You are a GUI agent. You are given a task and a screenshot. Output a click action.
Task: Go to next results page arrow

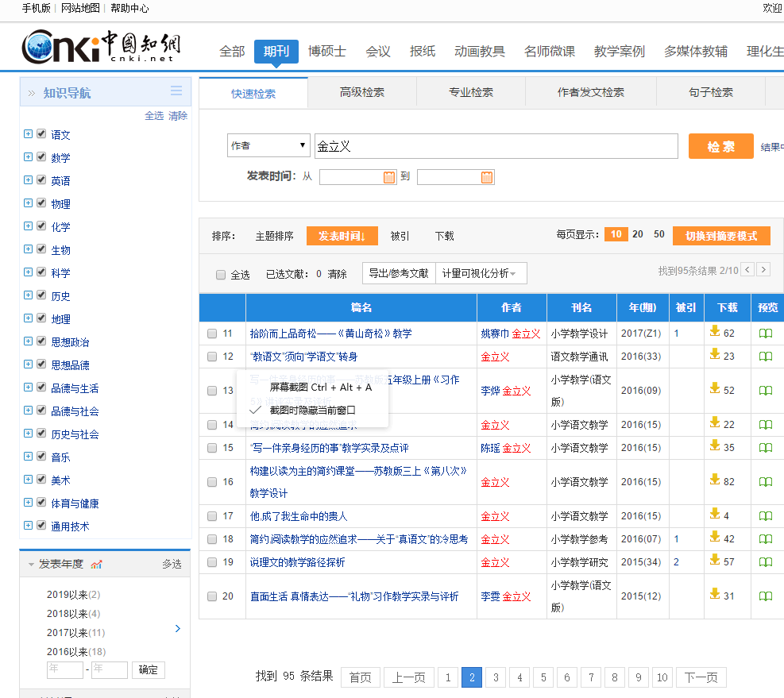[x=763, y=269]
